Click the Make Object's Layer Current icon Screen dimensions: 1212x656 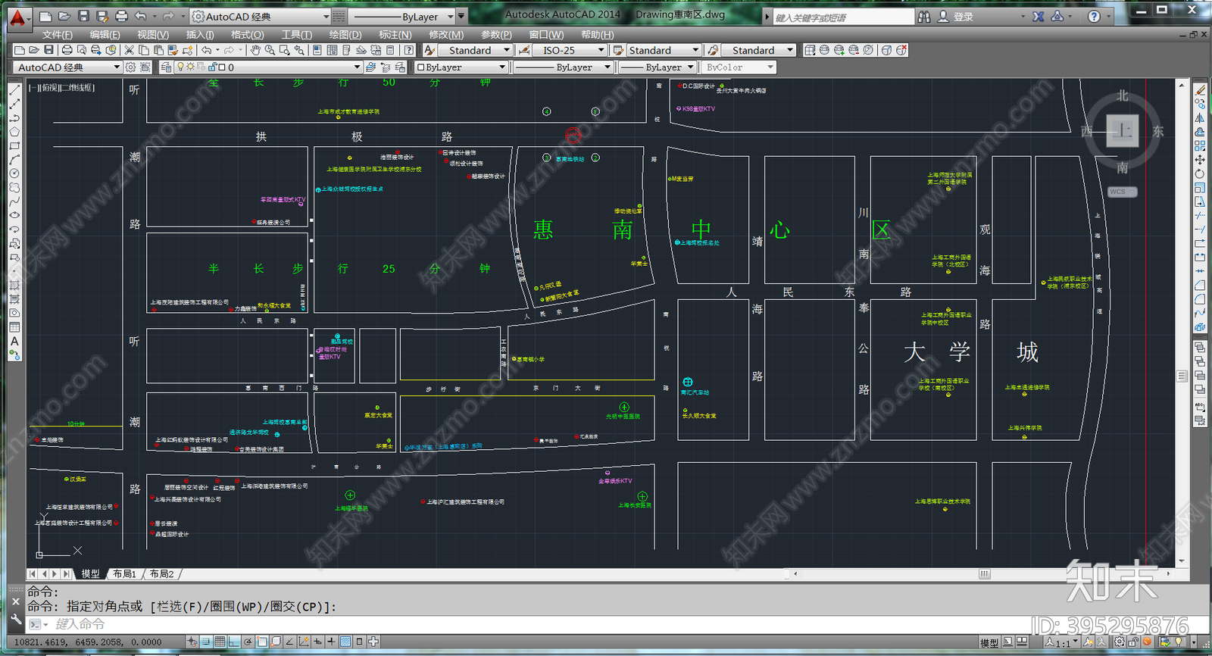click(371, 67)
